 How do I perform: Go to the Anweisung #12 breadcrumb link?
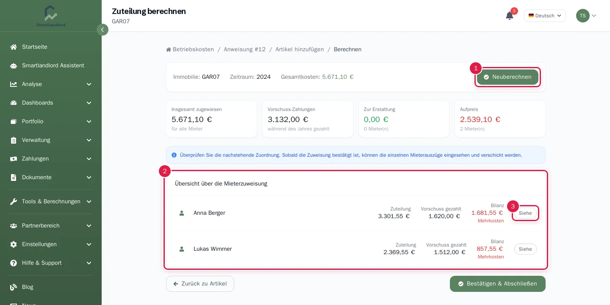pyautogui.click(x=245, y=50)
